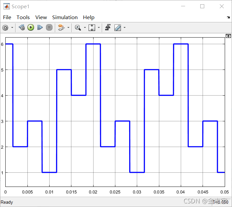Click the Step Back button

(x=22, y=28)
